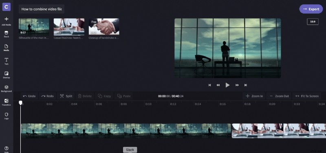326x153 pixels.
Task: Click the caption 'Silhouette of the man in...'
Action: point(34,38)
